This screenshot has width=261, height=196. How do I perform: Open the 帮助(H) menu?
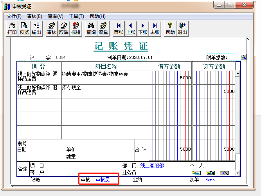coord(97,16)
